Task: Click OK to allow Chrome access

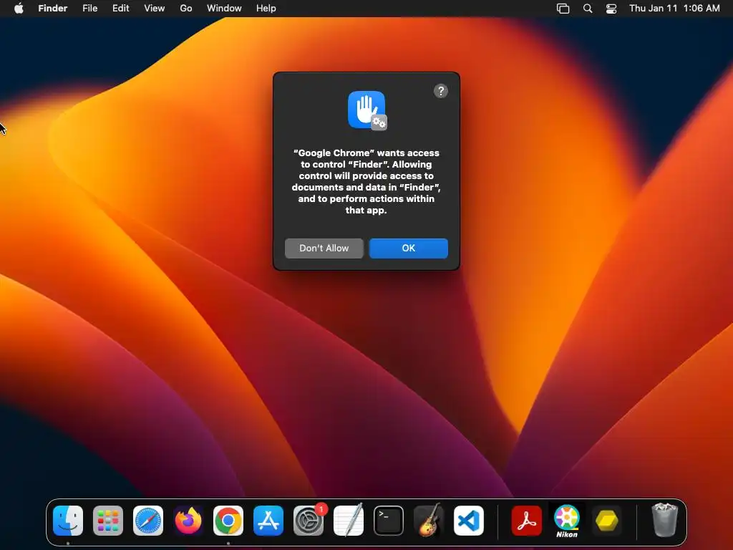Action: [x=409, y=249]
